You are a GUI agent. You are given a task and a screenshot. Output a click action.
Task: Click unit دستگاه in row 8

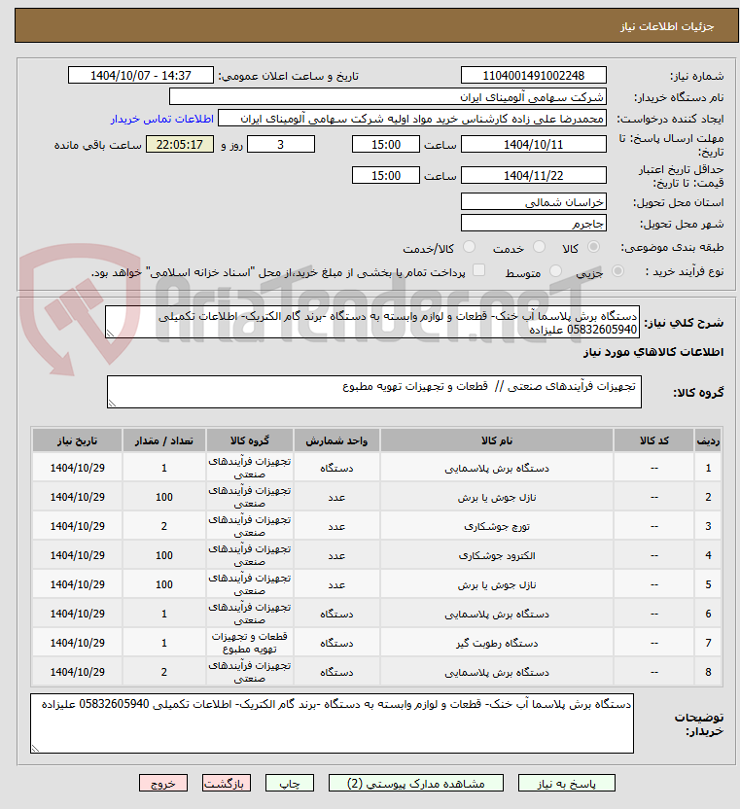pyautogui.click(x=336, y=672)
